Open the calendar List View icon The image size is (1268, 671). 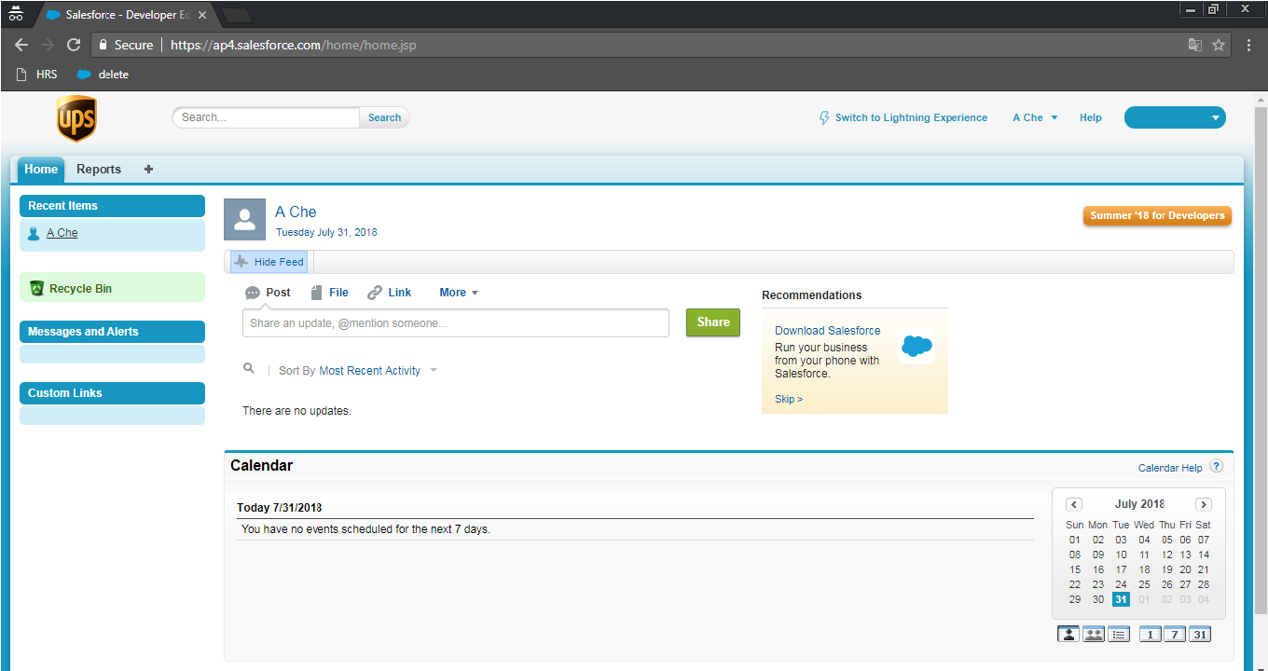click(x=1119, y=635)
